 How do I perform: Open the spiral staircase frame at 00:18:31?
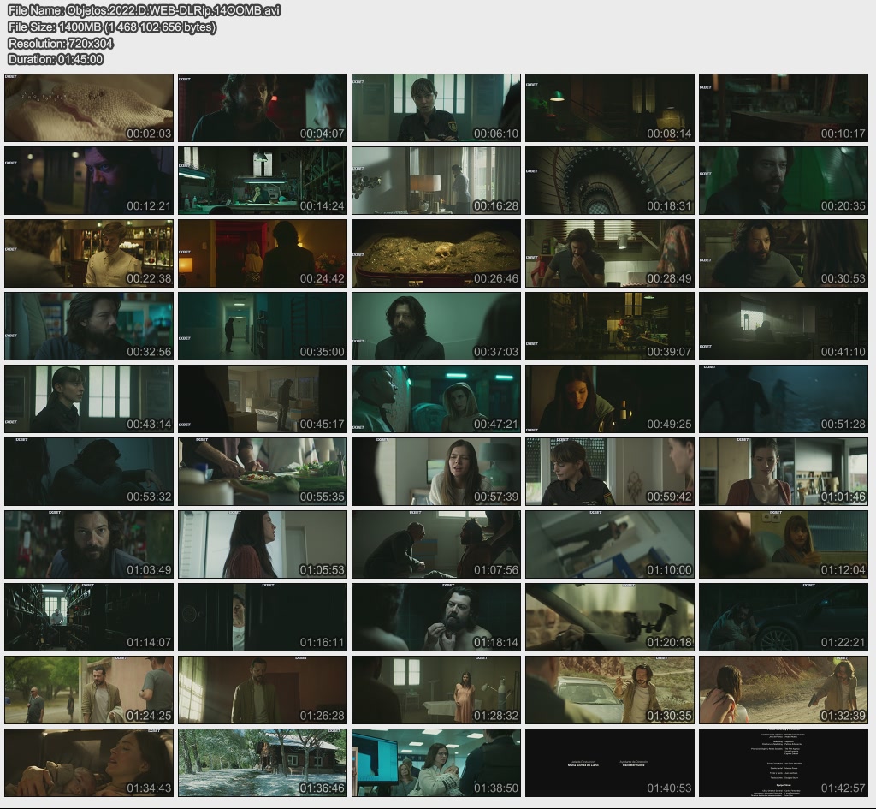(609, 181)
